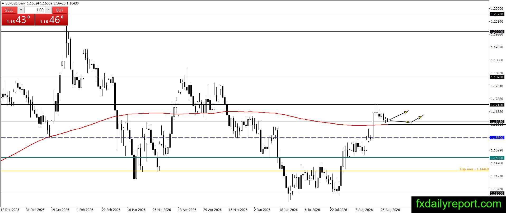This screenshot has height=213, width=506.
Task: Click the BUY button
Action: [x=60, y=10]
